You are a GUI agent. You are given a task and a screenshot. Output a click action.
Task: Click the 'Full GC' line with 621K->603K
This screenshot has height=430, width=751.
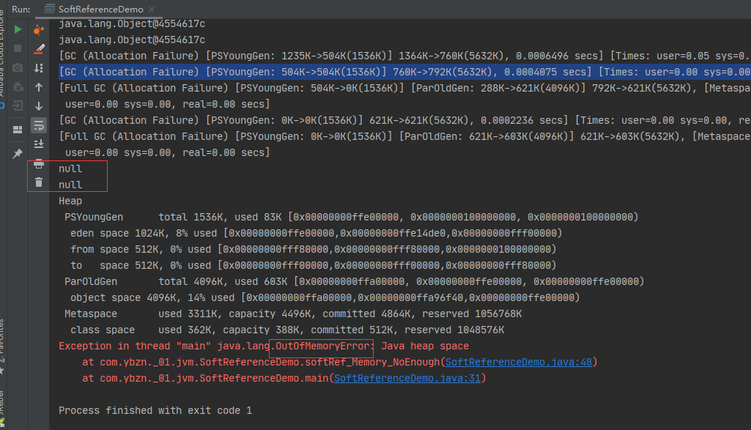pos(404,136)
